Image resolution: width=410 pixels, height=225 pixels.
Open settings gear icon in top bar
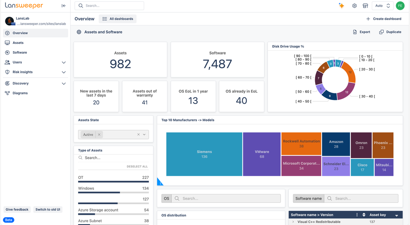click(x=354, y=6)
